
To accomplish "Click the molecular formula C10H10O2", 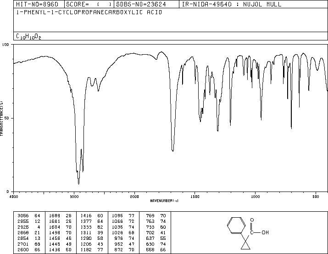I will pyautogui.click(x=28, y=36).
